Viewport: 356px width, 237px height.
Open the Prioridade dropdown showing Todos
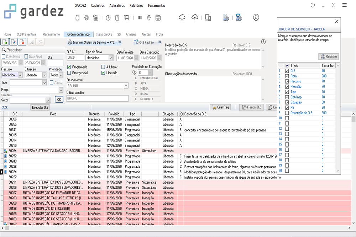[x=61, y=75]
